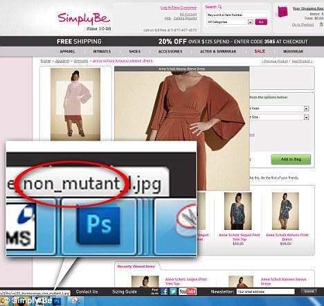324x306 pixels.
Task: Click the Next Product link
Action: 302,61
